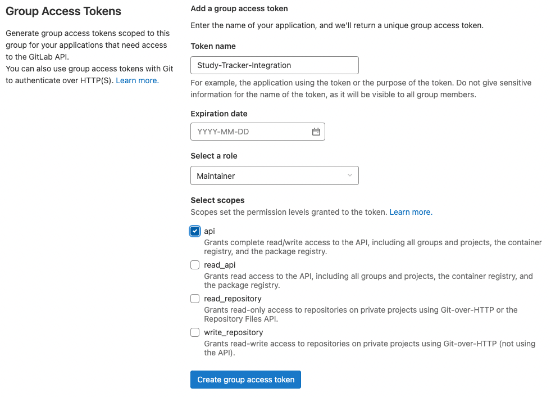Click the Create group access token button
Image resolution: width=551 pixels, height=397 pixels.
pos(245,380)
